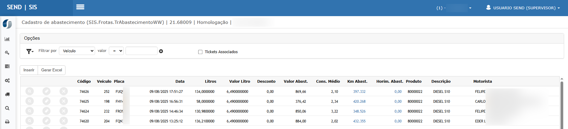
Task: Open the comparison operator dropdown
Action: 116,51
